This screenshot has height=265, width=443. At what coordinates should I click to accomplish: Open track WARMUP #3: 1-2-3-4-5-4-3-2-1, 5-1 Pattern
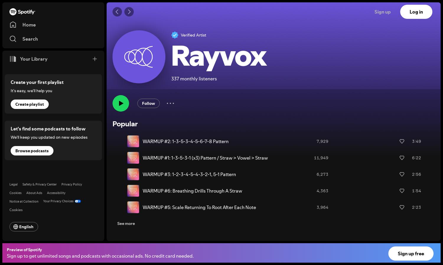coord(189,174)
